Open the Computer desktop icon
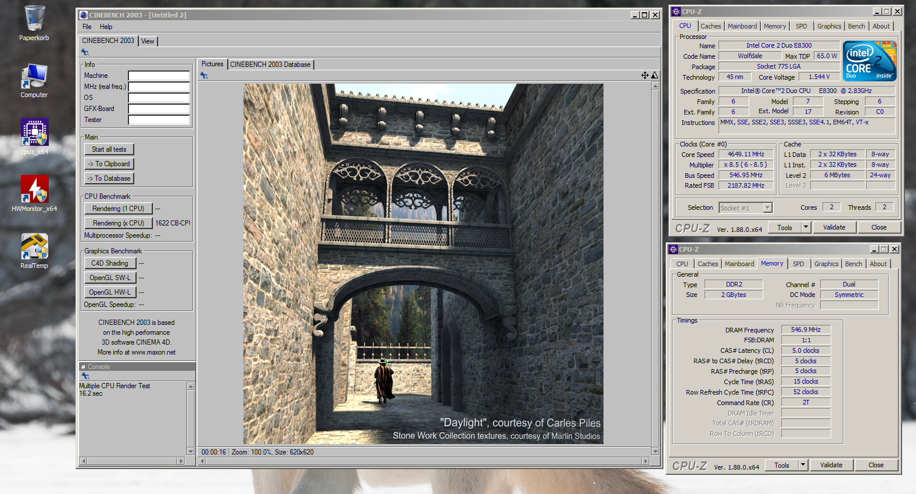This screenshot has height=494, width=916. point(34,81)
